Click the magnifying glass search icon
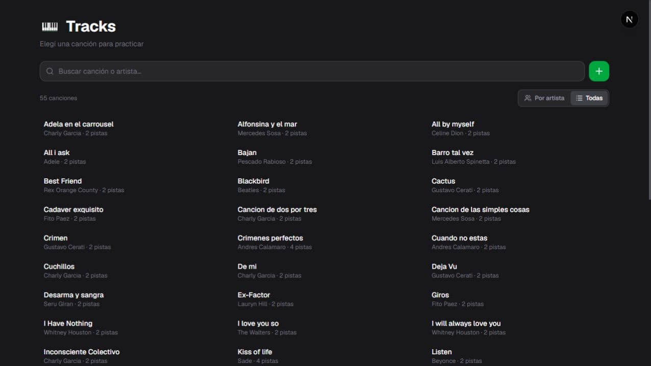The width and height of the screenshot is (651, 366). (50, 71)
